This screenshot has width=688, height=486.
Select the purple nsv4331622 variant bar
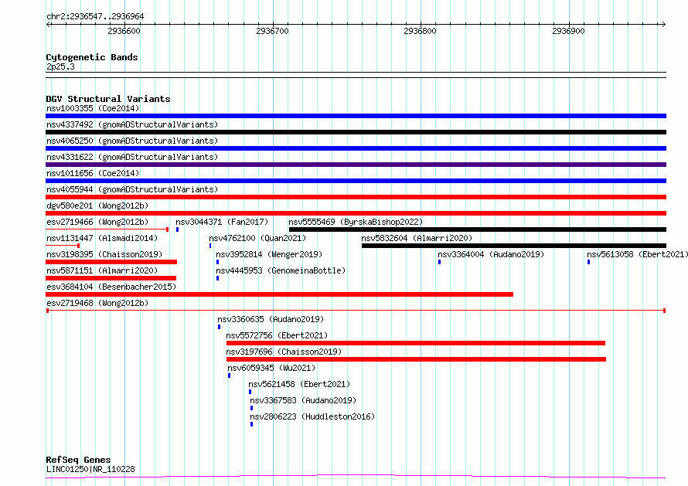pyautogui.click(x=356, y=165)
